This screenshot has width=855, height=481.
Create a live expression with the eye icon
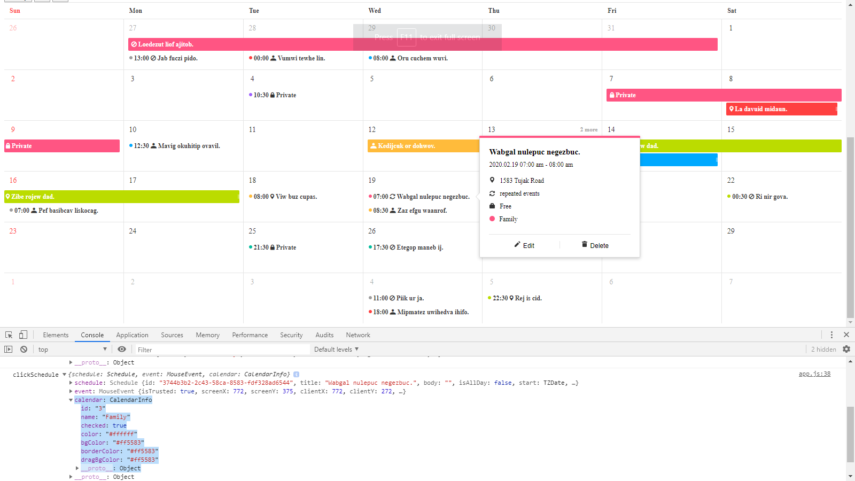pos(122,349)
